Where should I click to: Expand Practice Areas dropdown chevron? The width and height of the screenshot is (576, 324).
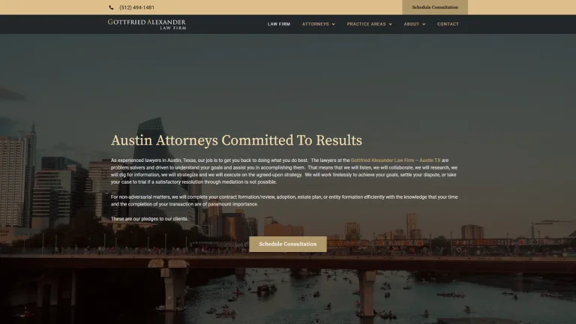(390, 24)
